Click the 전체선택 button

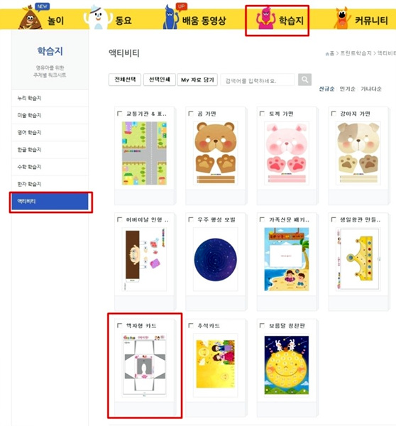[x=125, y=80]
